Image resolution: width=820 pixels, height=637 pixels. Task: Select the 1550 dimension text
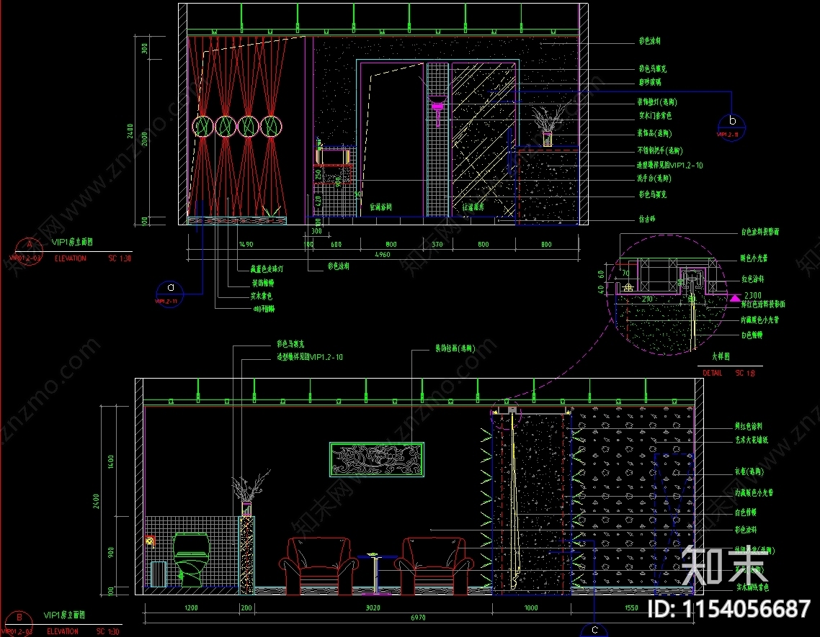coord(631,607)
